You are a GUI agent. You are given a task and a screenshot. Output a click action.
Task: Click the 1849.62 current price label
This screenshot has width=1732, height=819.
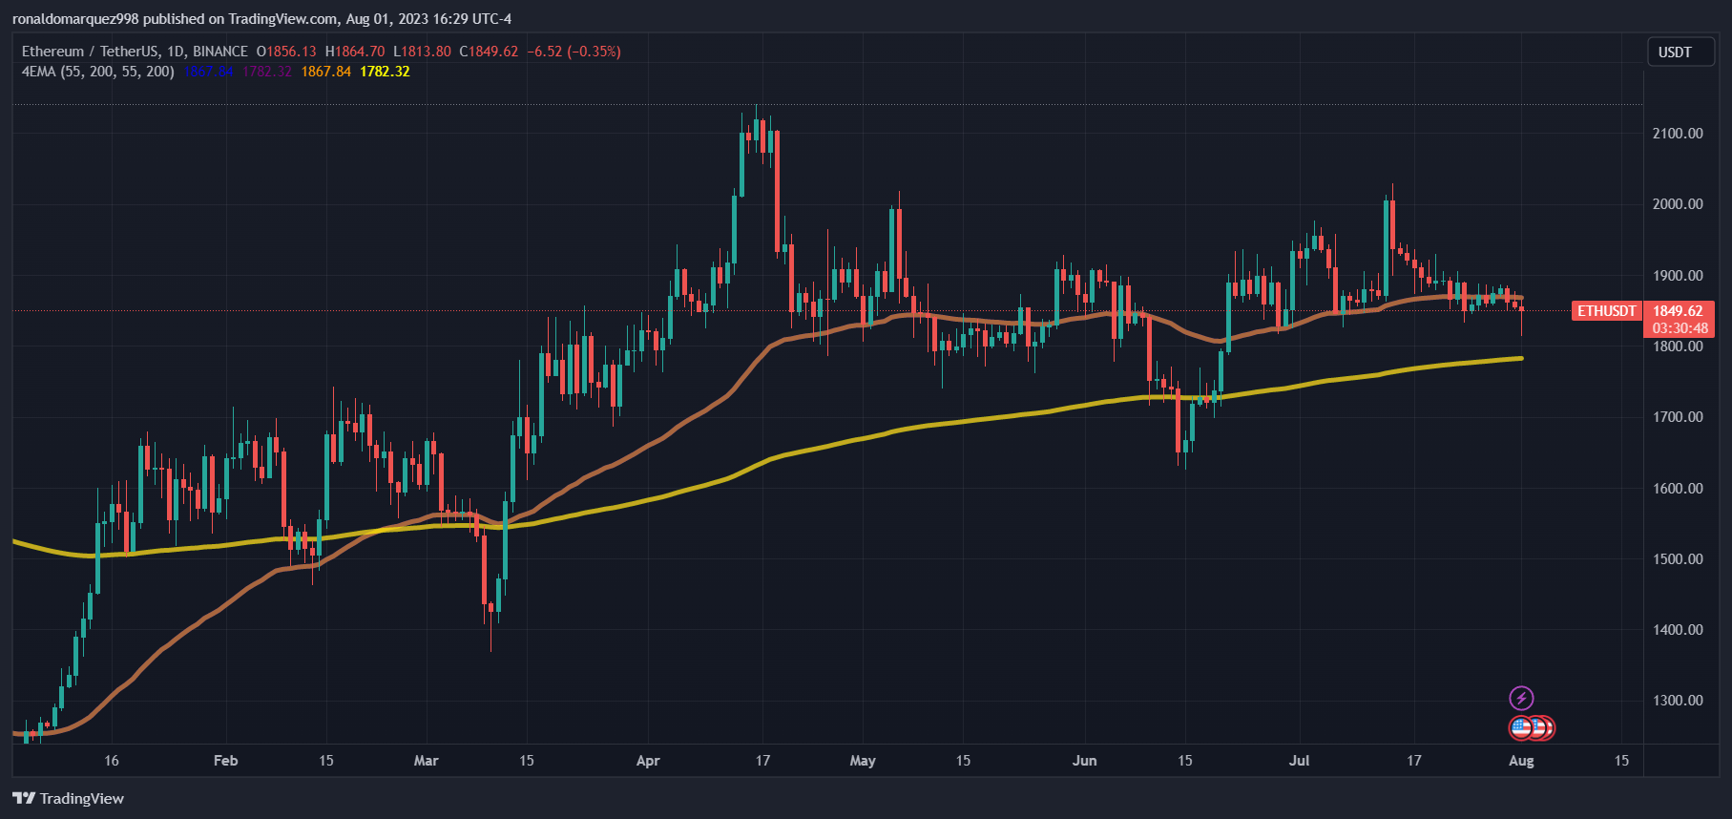pyautogui.click(x=1678, y=311)
